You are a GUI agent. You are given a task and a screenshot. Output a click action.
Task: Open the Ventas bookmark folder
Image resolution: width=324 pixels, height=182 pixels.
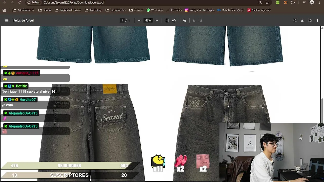pos(45,10)
